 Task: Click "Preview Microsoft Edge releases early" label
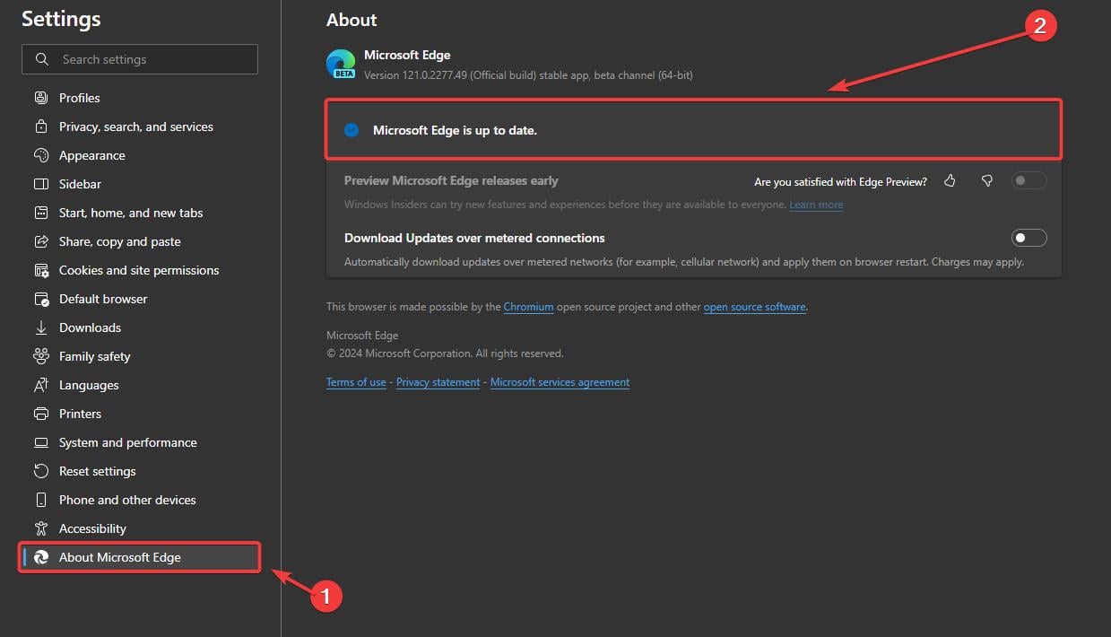451,180
